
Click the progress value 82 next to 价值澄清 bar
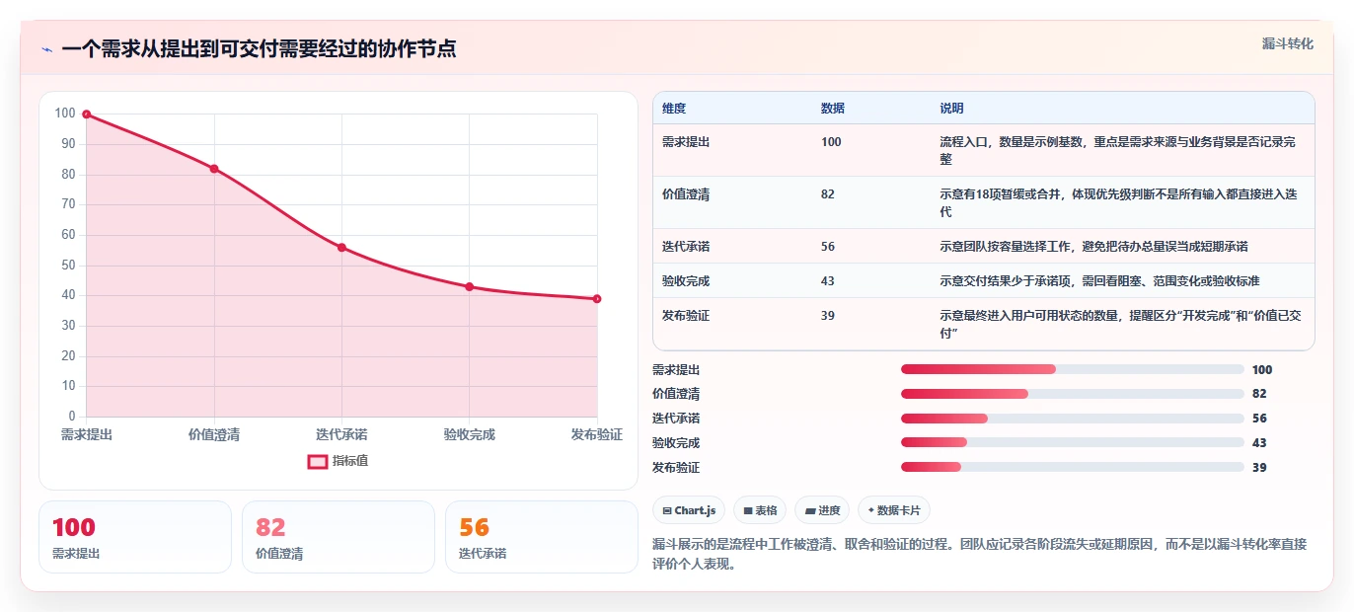click(1259, 394)
